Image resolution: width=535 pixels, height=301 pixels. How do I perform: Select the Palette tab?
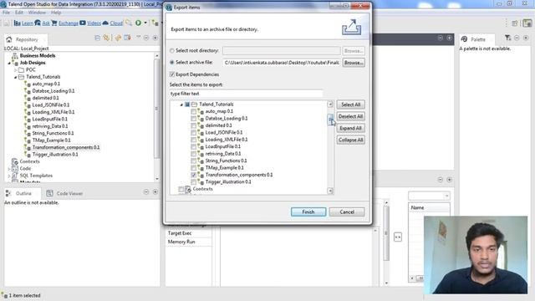point(477,39)
